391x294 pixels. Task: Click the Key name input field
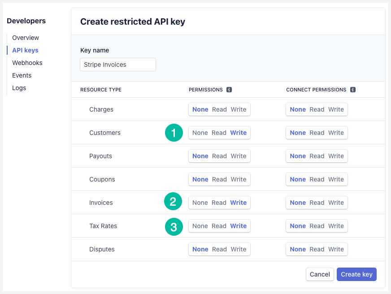pyautogui.click(x=117, y=65)
